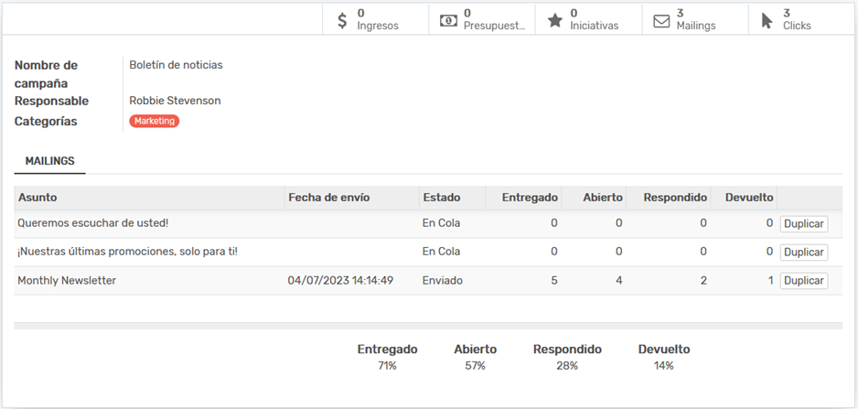Click the Boletín de noticias campaign name

[176, 65]
